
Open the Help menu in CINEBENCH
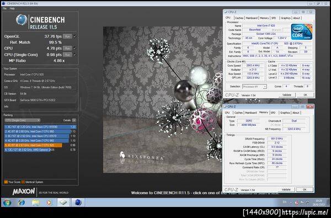click(x=12, y=8)
